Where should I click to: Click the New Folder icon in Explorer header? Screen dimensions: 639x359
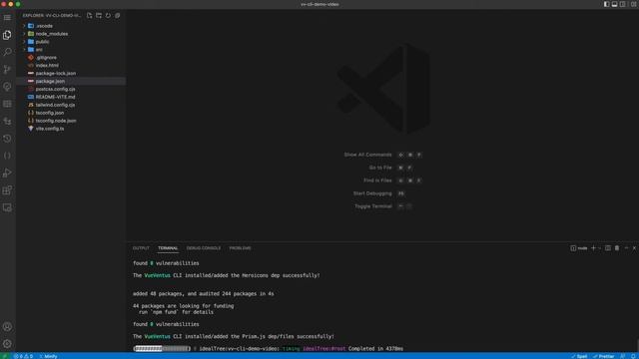coord(99,16)
